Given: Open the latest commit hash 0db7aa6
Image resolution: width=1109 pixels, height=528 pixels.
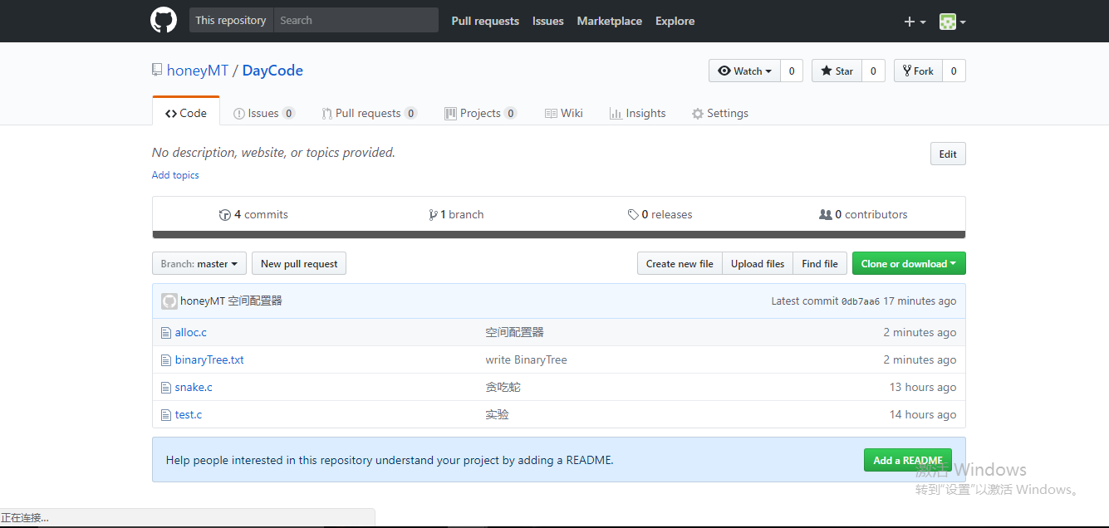Looking at the screenshot, I should tap(861, 302).
